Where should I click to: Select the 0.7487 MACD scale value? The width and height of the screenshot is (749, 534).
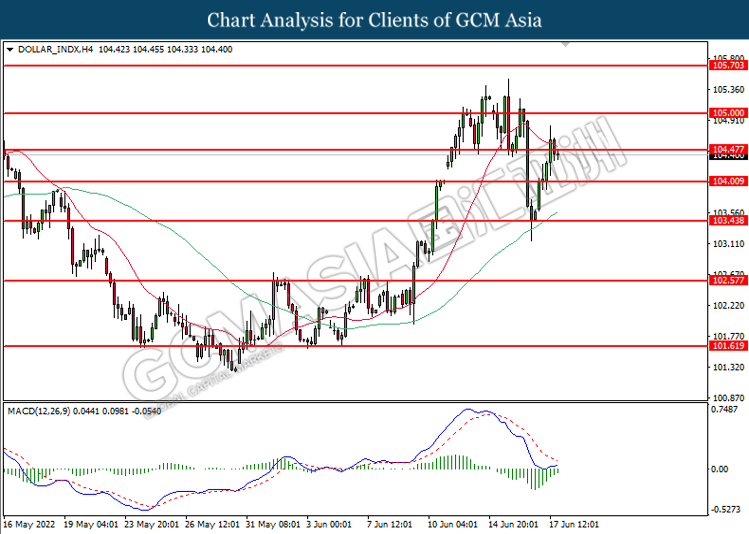pos(724,409)
